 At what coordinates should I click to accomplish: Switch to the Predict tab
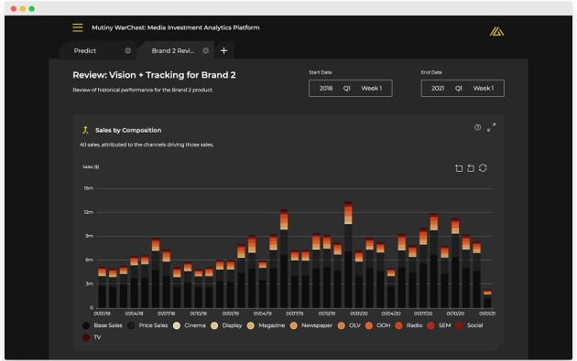85,50
